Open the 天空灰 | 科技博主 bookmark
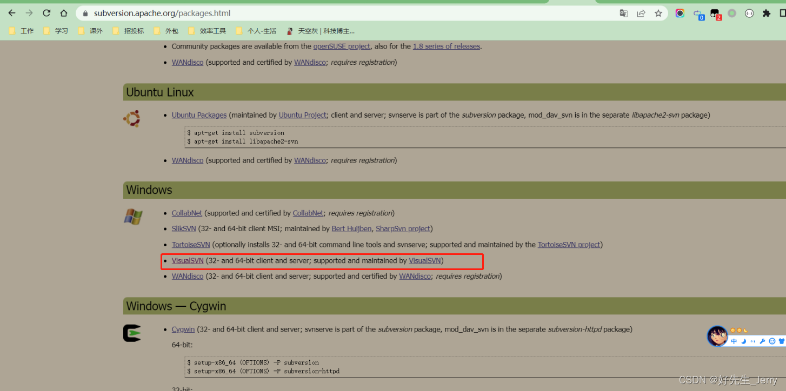 pyautogui.click(x=321, y=31)
